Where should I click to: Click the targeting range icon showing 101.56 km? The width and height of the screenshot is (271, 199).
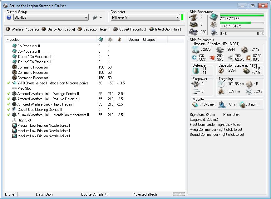(221, 84)
